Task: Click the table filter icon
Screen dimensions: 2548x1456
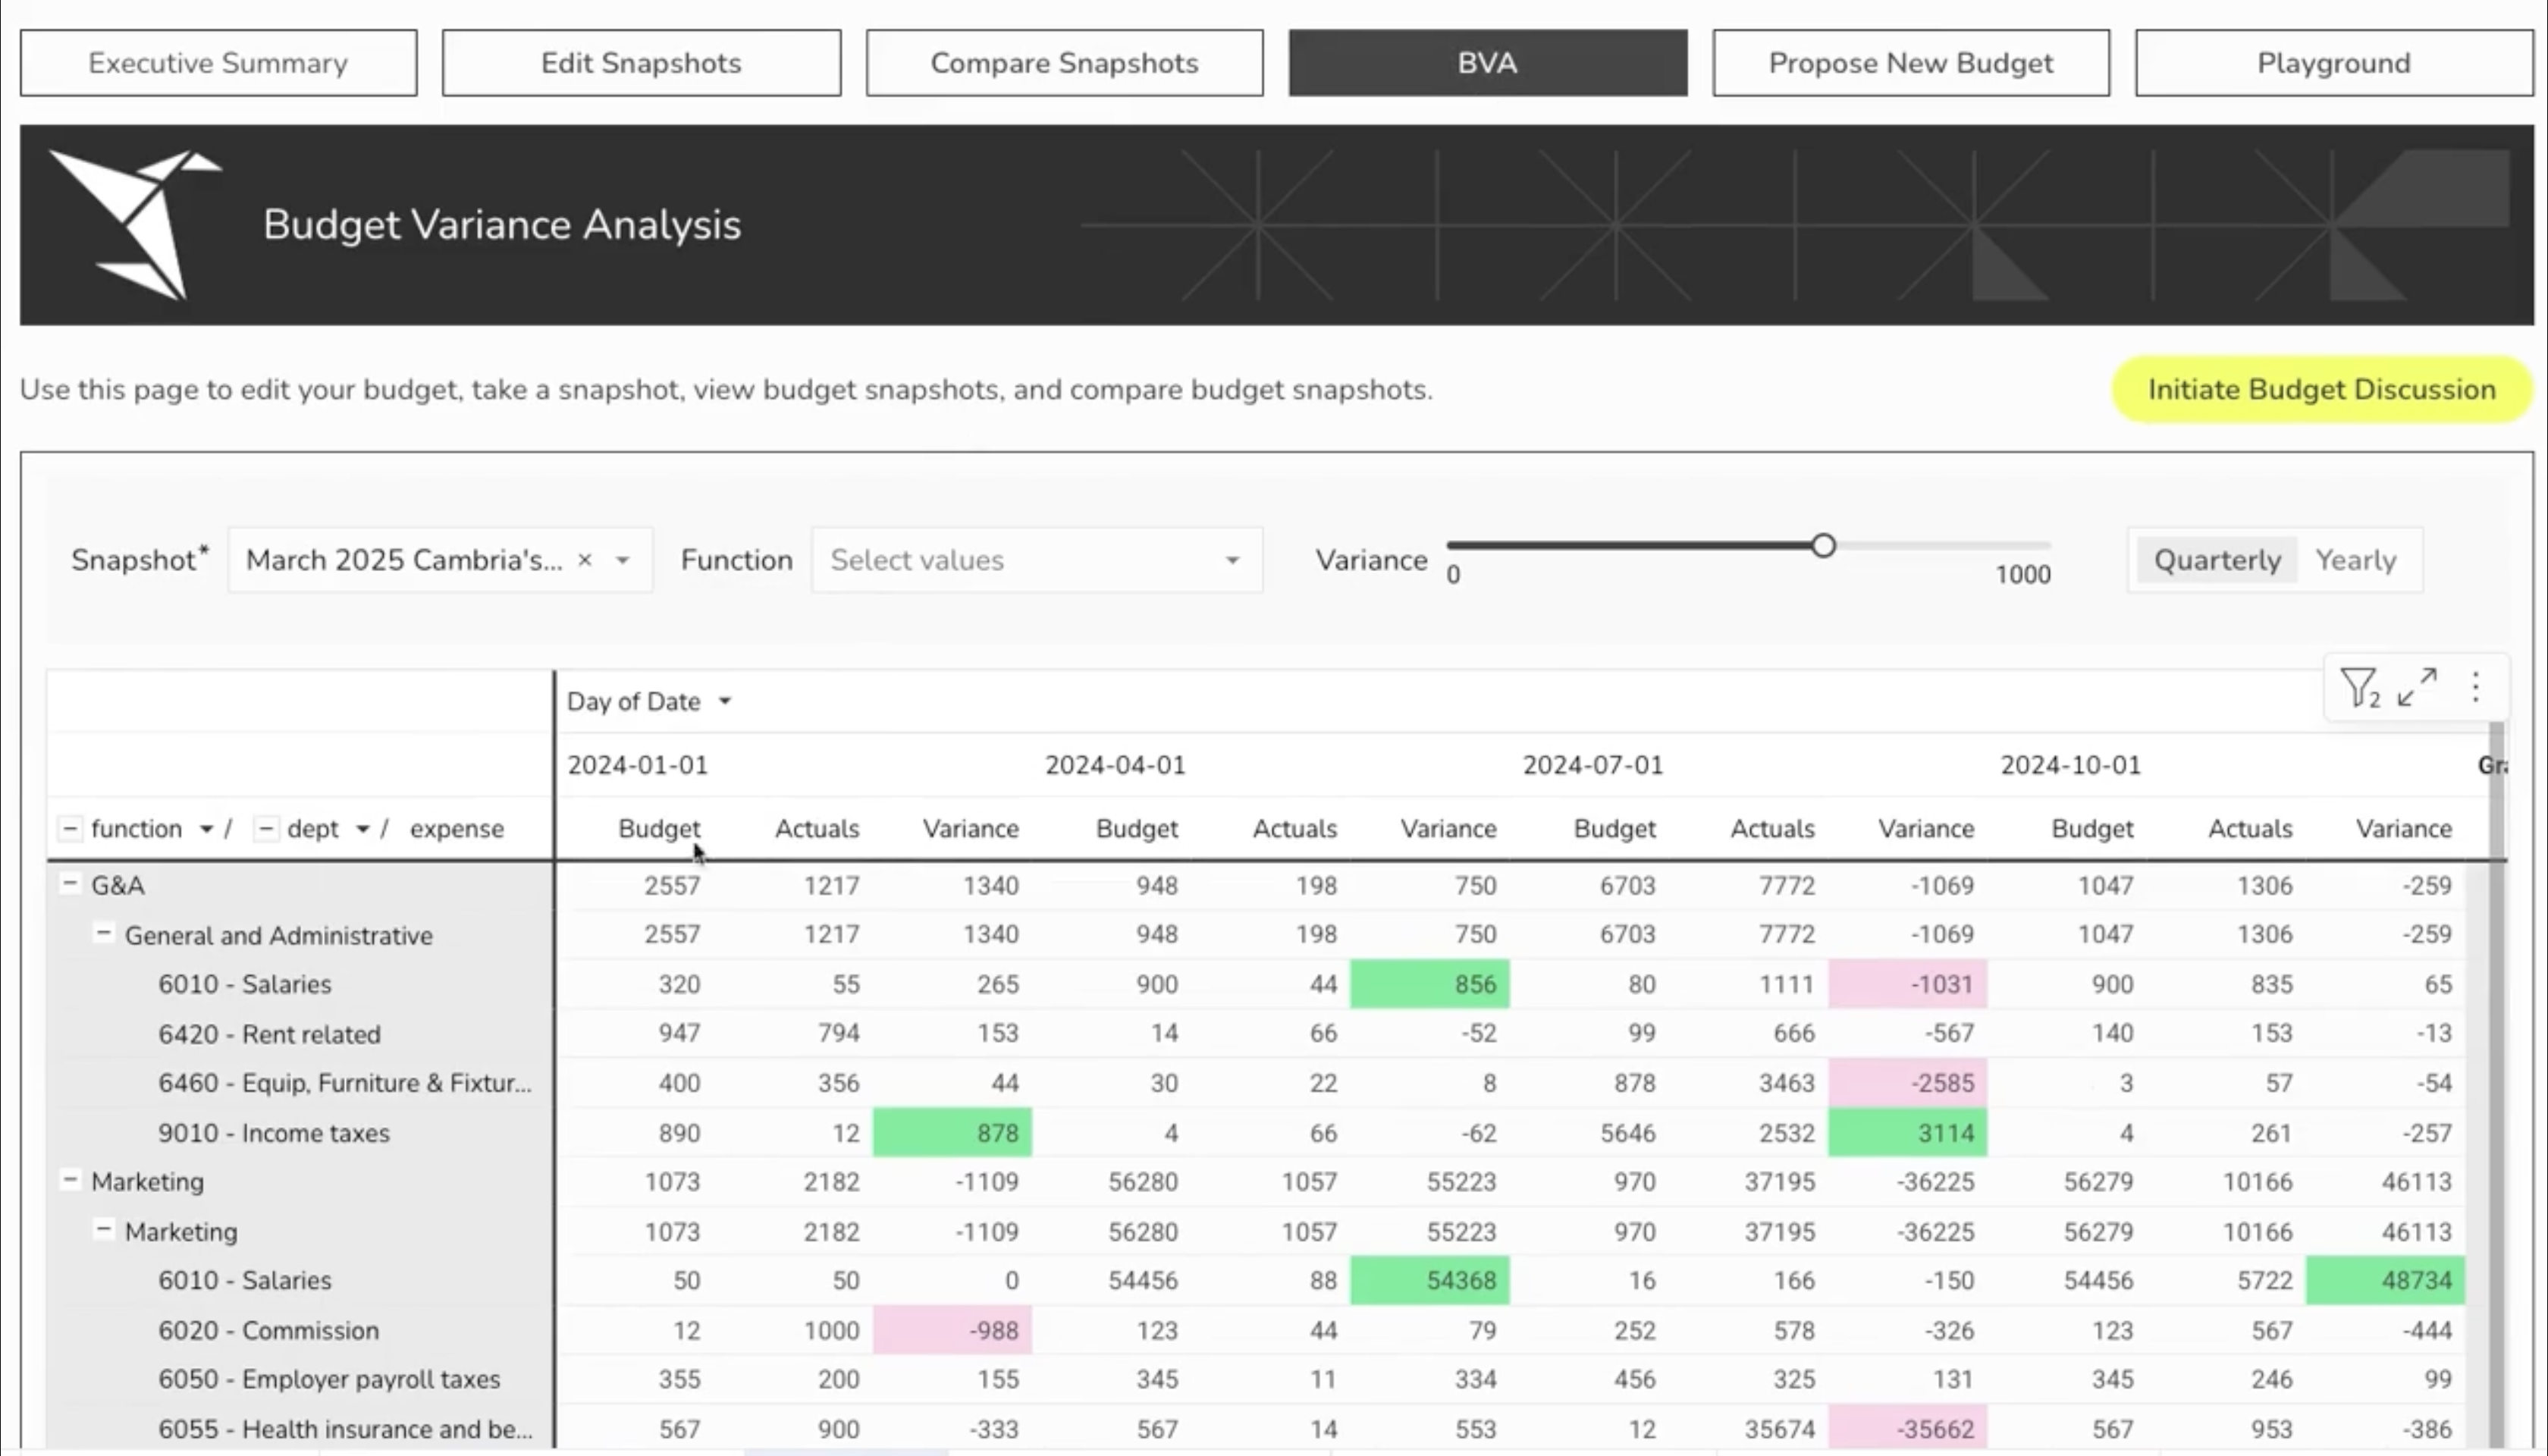Action: 2358,687
